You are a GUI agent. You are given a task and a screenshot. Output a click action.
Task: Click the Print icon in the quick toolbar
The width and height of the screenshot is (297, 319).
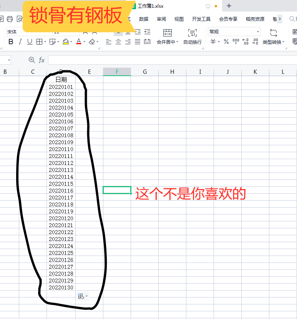(x=10, y=19)
